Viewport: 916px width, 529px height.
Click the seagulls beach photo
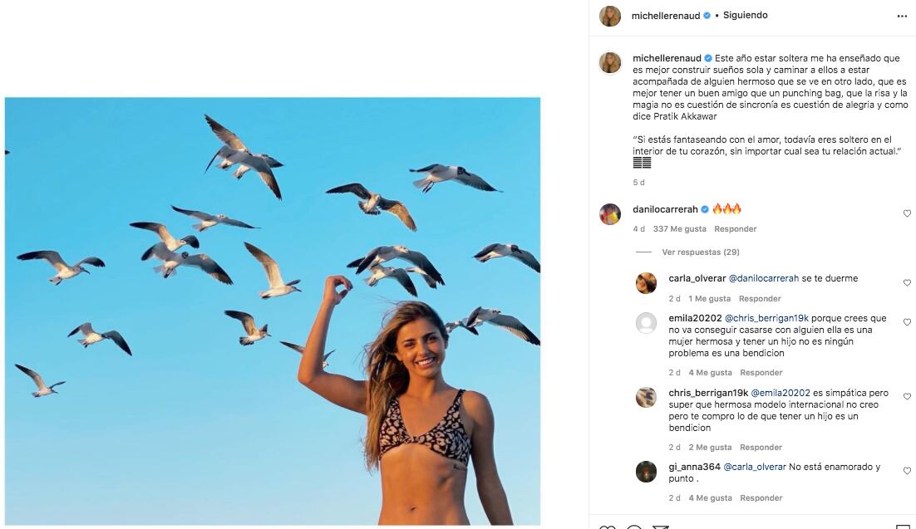(x=273, y=311)
